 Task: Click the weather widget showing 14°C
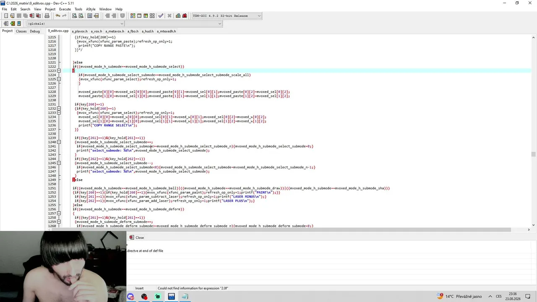[459, 297]
